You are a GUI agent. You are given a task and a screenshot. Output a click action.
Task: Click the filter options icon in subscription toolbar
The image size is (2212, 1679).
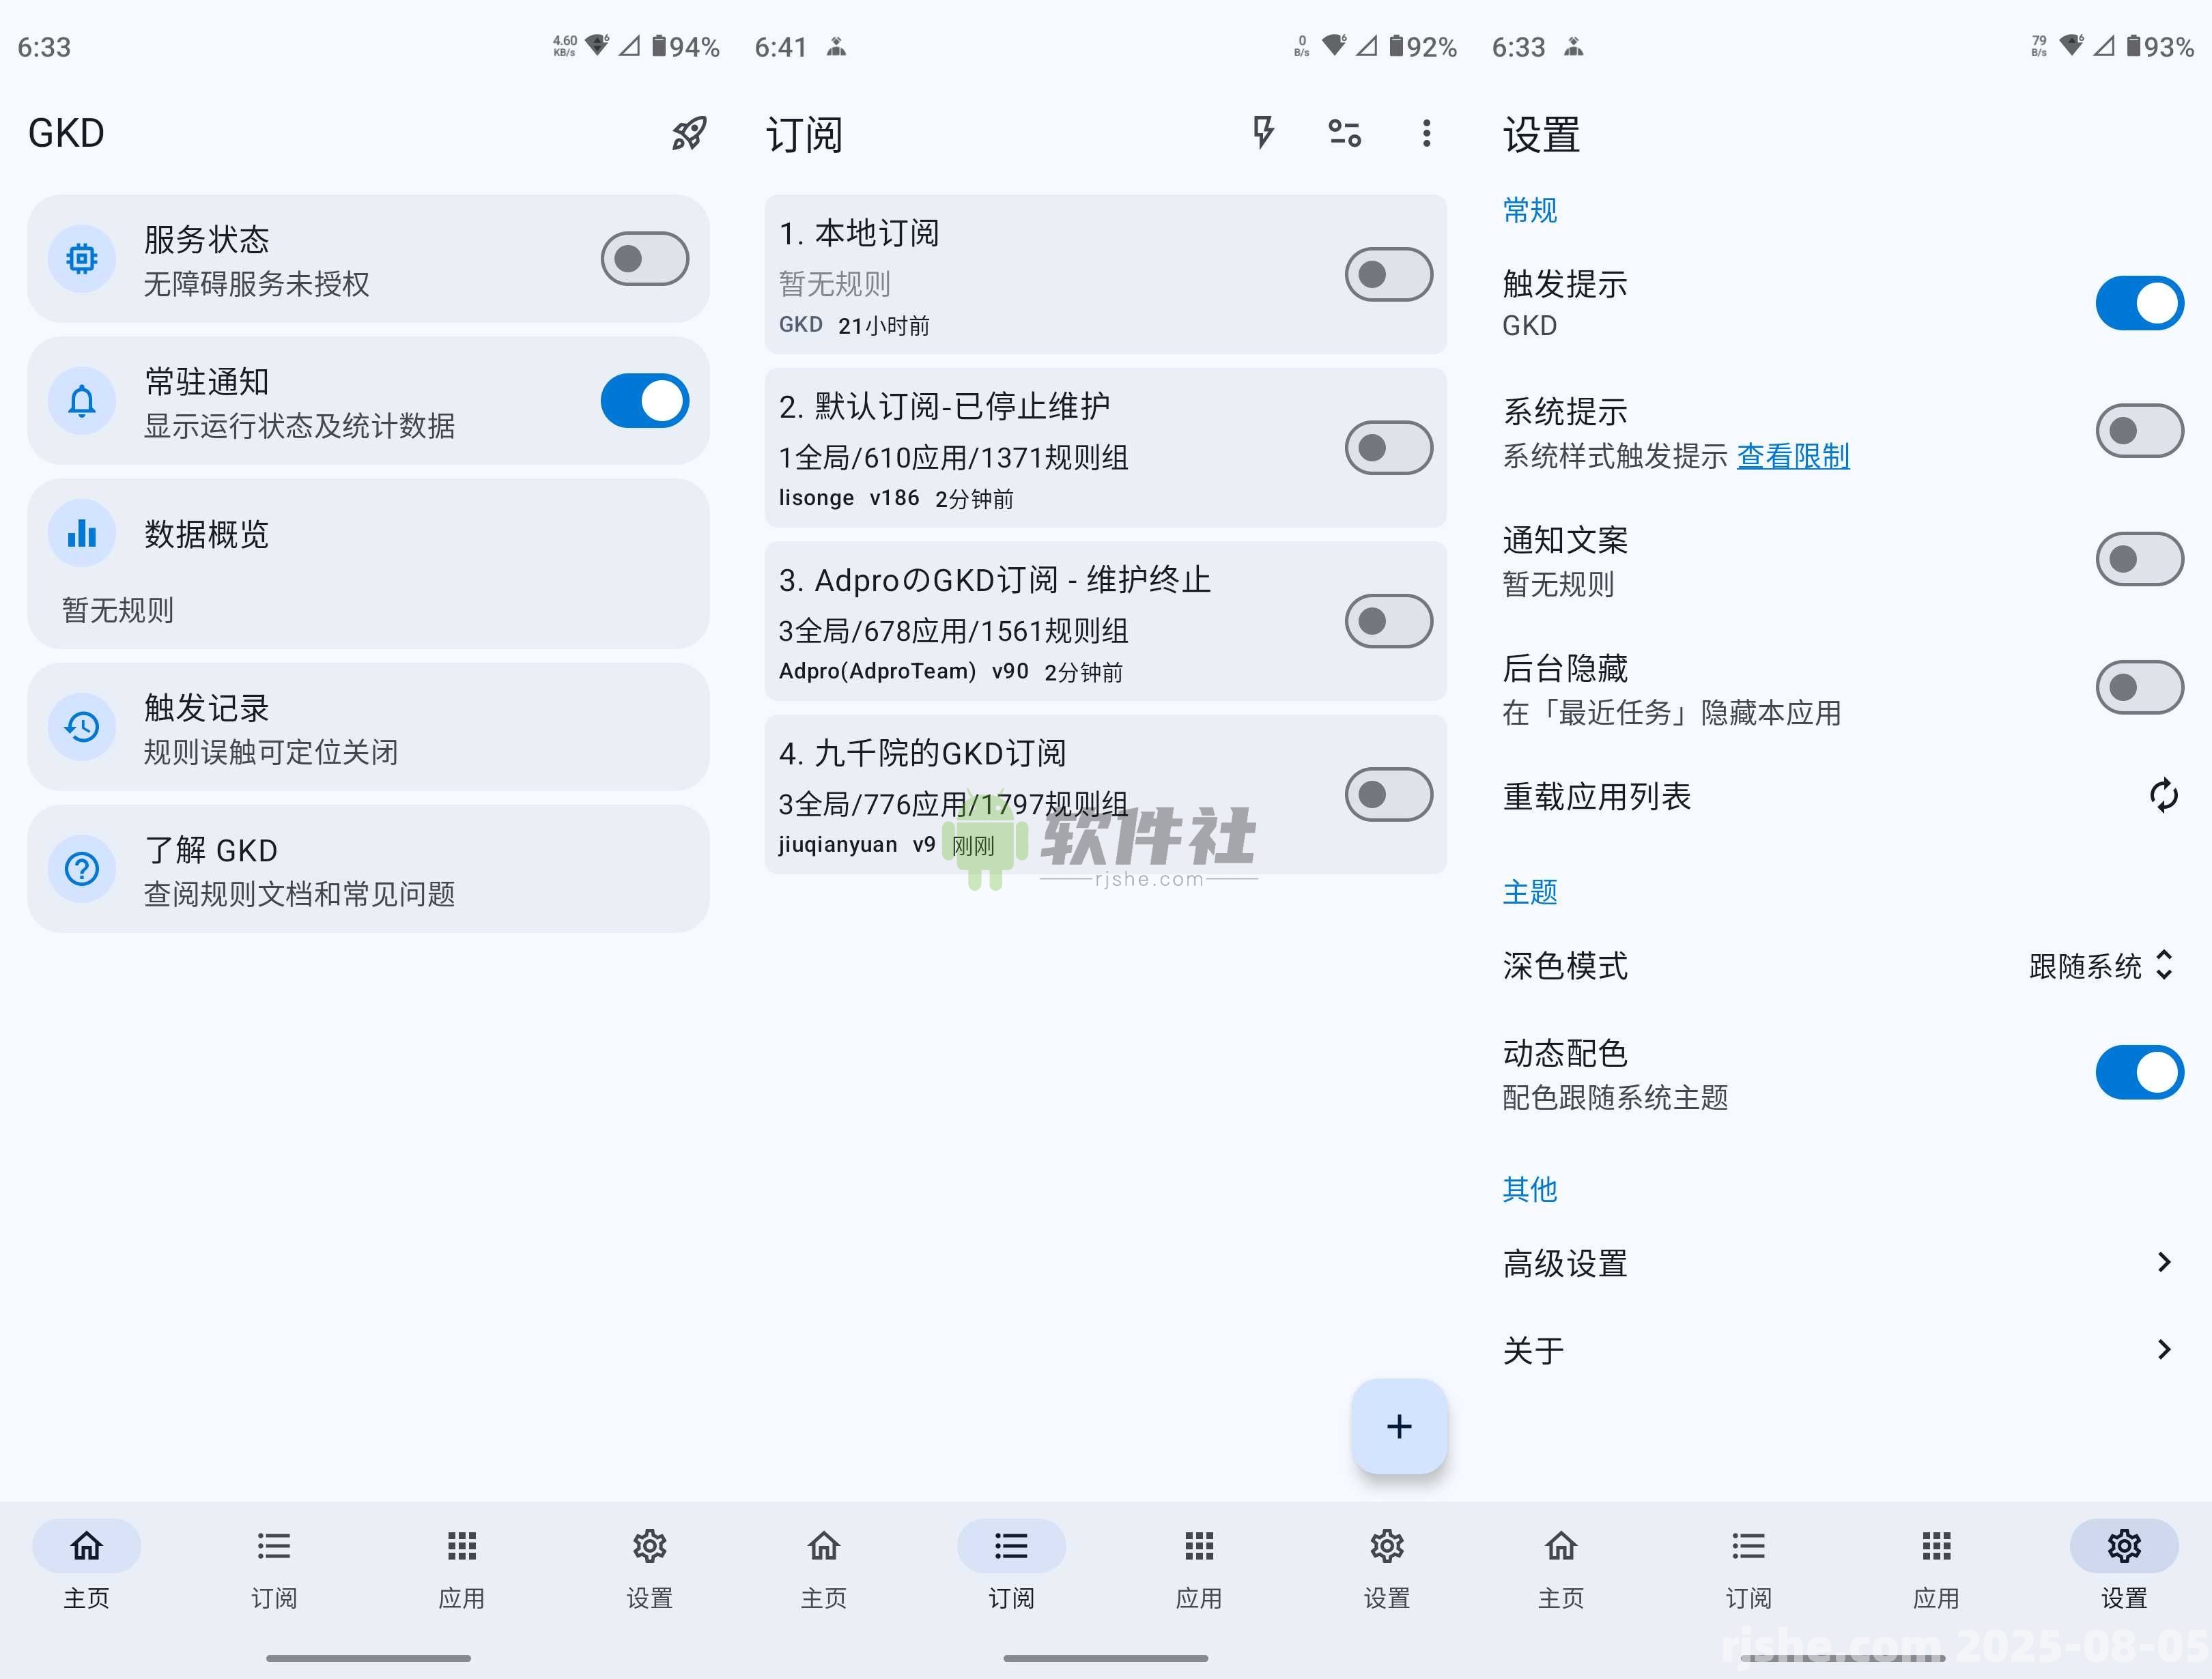coord(1344,133)
